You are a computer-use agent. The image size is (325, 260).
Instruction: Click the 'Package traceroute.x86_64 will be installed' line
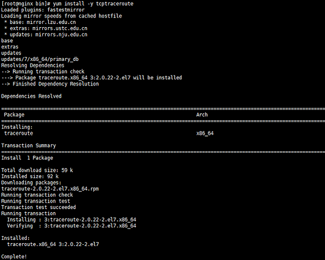(92, 78)
